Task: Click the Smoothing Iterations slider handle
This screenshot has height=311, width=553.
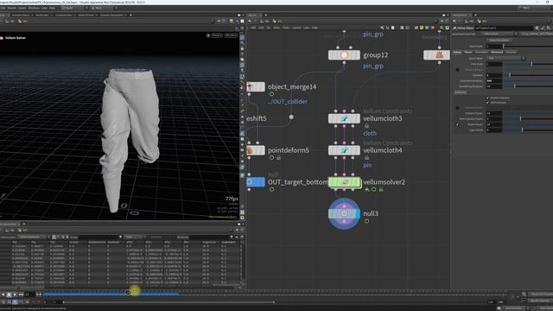Action: [515, 86]
